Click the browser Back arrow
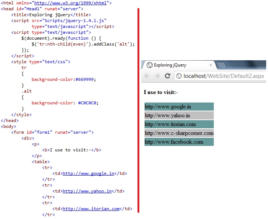 click(147, 76)
